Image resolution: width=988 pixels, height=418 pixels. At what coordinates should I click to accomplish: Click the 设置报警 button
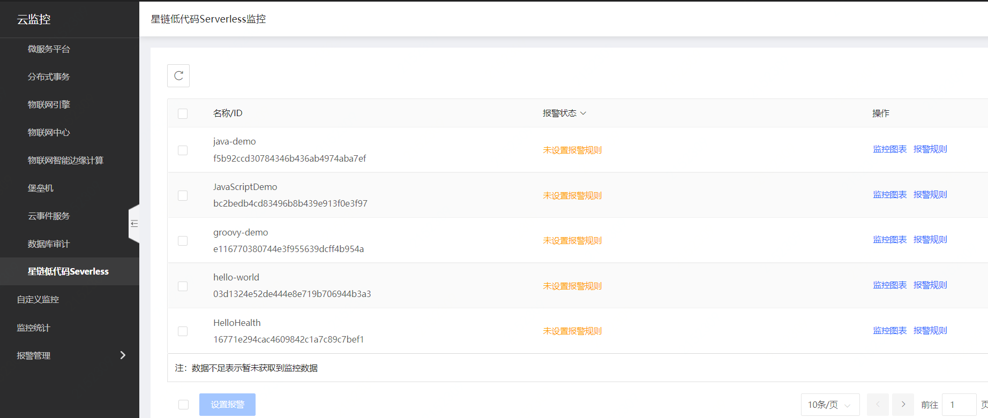pyautogui.click(x=227, y=405)
